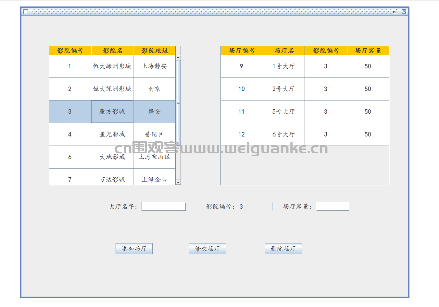
Task: Select the 2号大厅 cell
Action: pyautogui.click(x=284, y=89)
